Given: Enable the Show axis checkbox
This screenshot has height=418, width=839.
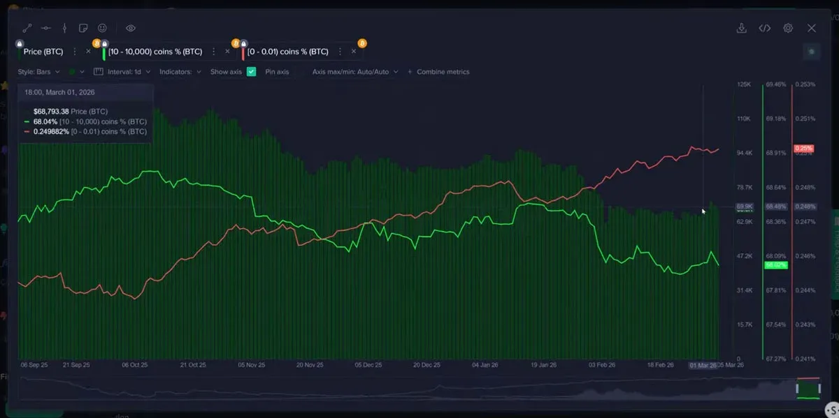Looking at the screenshot, I should tap(251, 71).
